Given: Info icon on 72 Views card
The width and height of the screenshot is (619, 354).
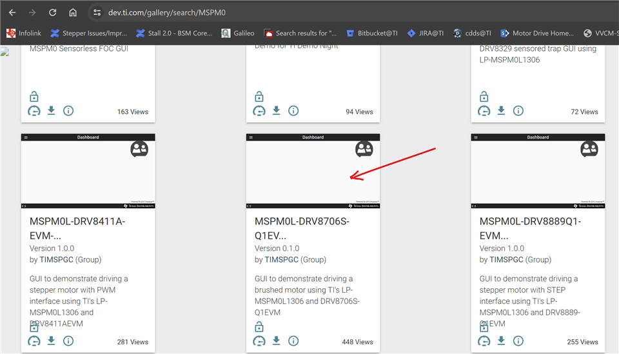Looking at the screenshot, I should coord(518,111).
